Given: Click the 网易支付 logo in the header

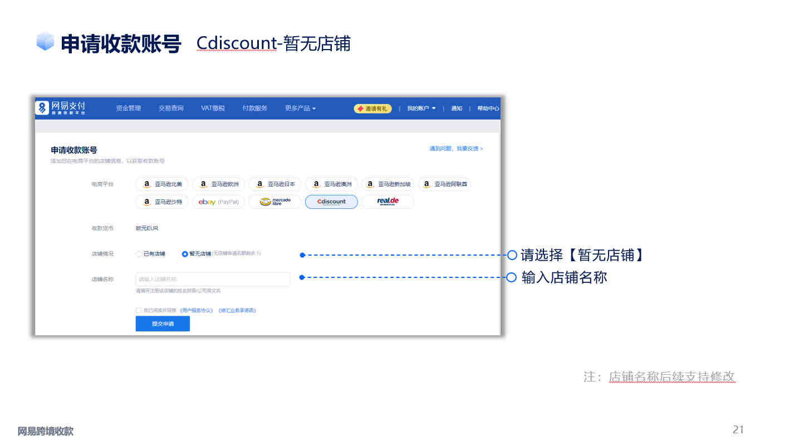Looking at the screenshot, I should 60,107.
